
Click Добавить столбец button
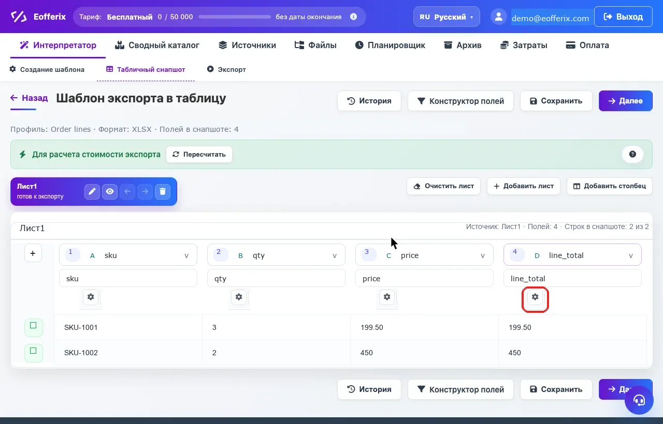[x=610, y=186]
